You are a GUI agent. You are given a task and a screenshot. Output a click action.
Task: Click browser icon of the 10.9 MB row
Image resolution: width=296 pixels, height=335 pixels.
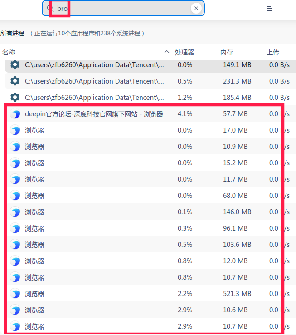(x=15, y=147)
